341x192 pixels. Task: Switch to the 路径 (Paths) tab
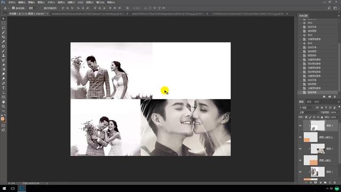pyautogui.click(x=316, y=102)
